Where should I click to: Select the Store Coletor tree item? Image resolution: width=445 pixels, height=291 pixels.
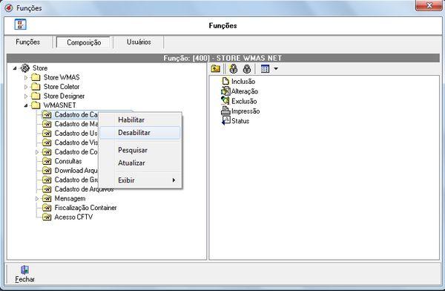(x=62, y=86)
